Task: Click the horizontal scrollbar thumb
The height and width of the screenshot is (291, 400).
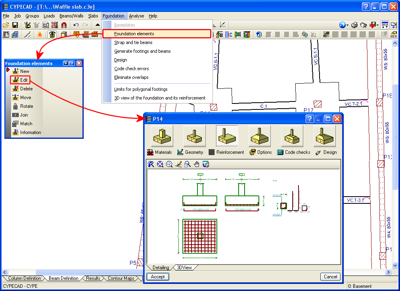Action: click(x=89, y=272)
